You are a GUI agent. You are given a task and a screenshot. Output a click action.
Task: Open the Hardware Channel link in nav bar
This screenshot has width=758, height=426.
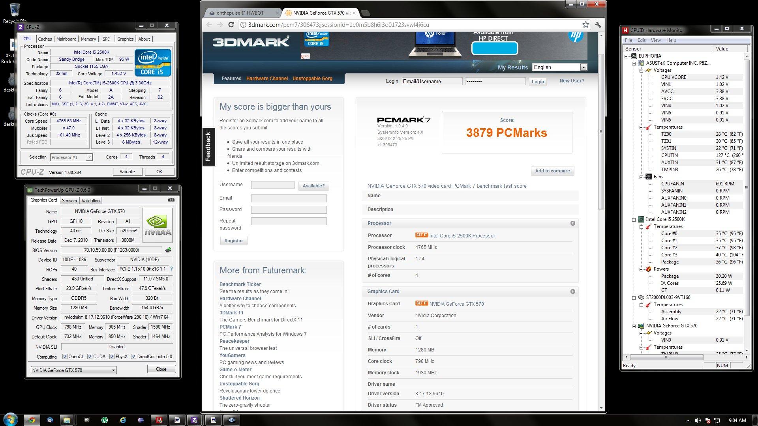tap(267, 78)
